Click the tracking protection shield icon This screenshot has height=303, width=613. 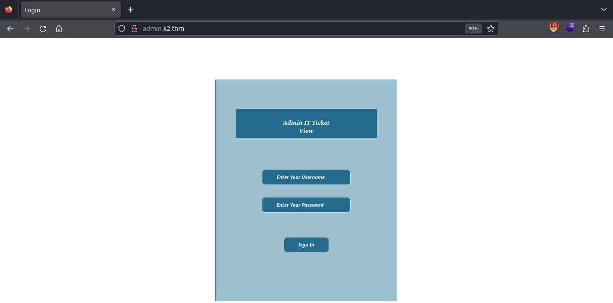[122, 28]
